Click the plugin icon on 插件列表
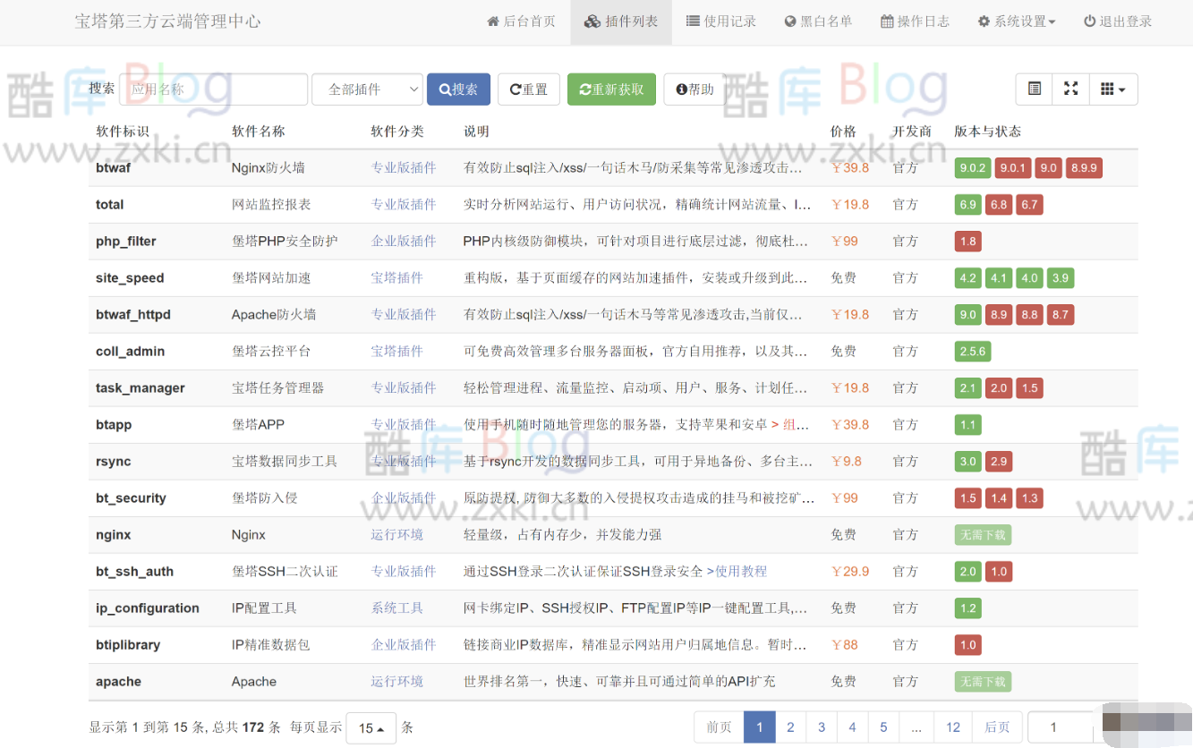Viewport: 1193px width, 748px height. (x=591, y=21)
